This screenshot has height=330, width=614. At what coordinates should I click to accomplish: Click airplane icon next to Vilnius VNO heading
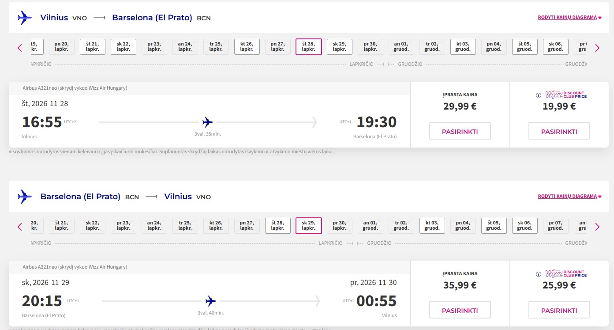[x=25, y=18]
